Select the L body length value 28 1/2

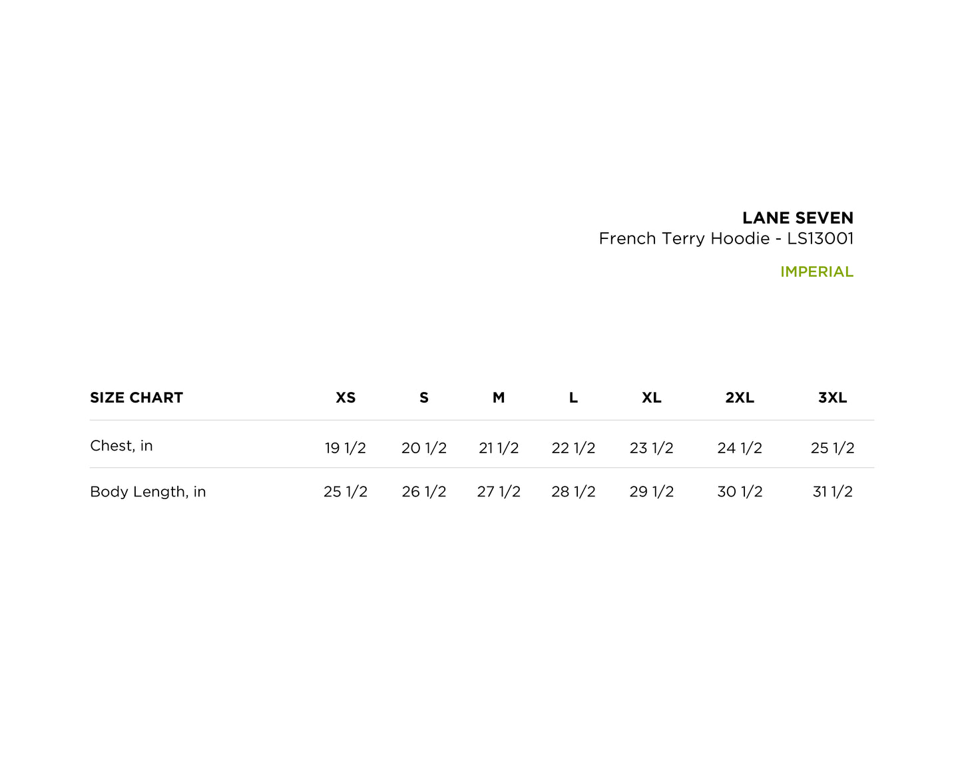pos(573,492)
